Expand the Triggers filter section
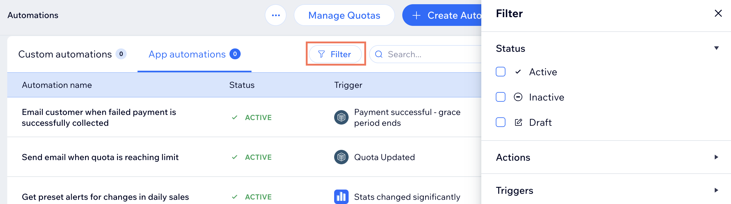This screenshot has width=731, height=204. pos(716,190)
